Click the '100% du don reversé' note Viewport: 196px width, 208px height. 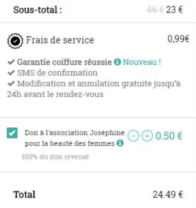pos(55,157)
